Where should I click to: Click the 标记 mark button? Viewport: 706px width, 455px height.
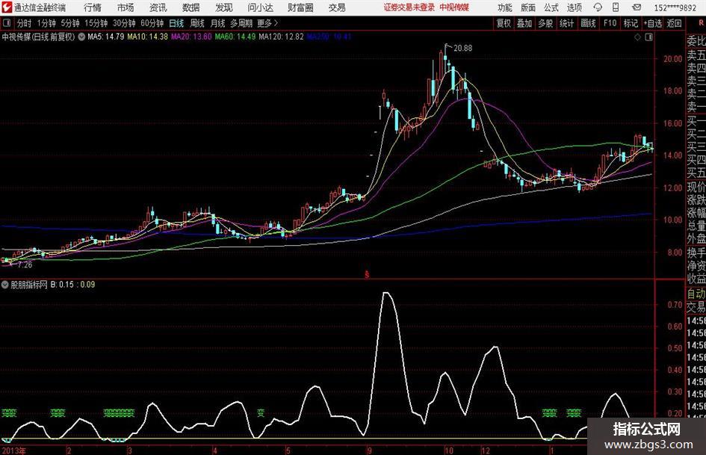pyautogui.click(x=631, y=23)
